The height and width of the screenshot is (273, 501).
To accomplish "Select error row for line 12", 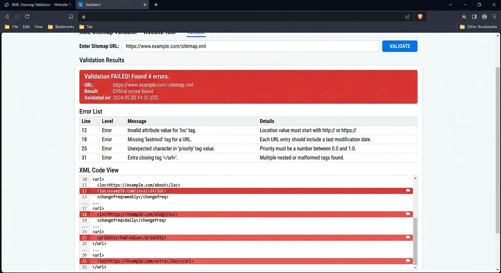I will (x=248, y=130).
